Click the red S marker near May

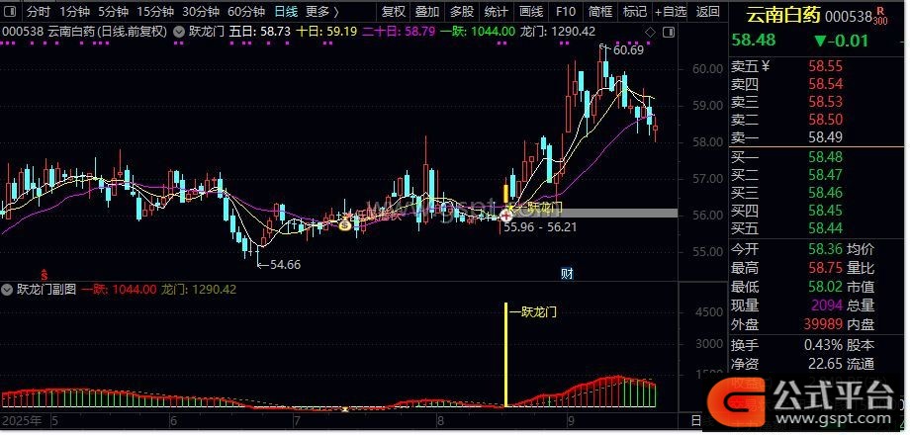point(43,273)
